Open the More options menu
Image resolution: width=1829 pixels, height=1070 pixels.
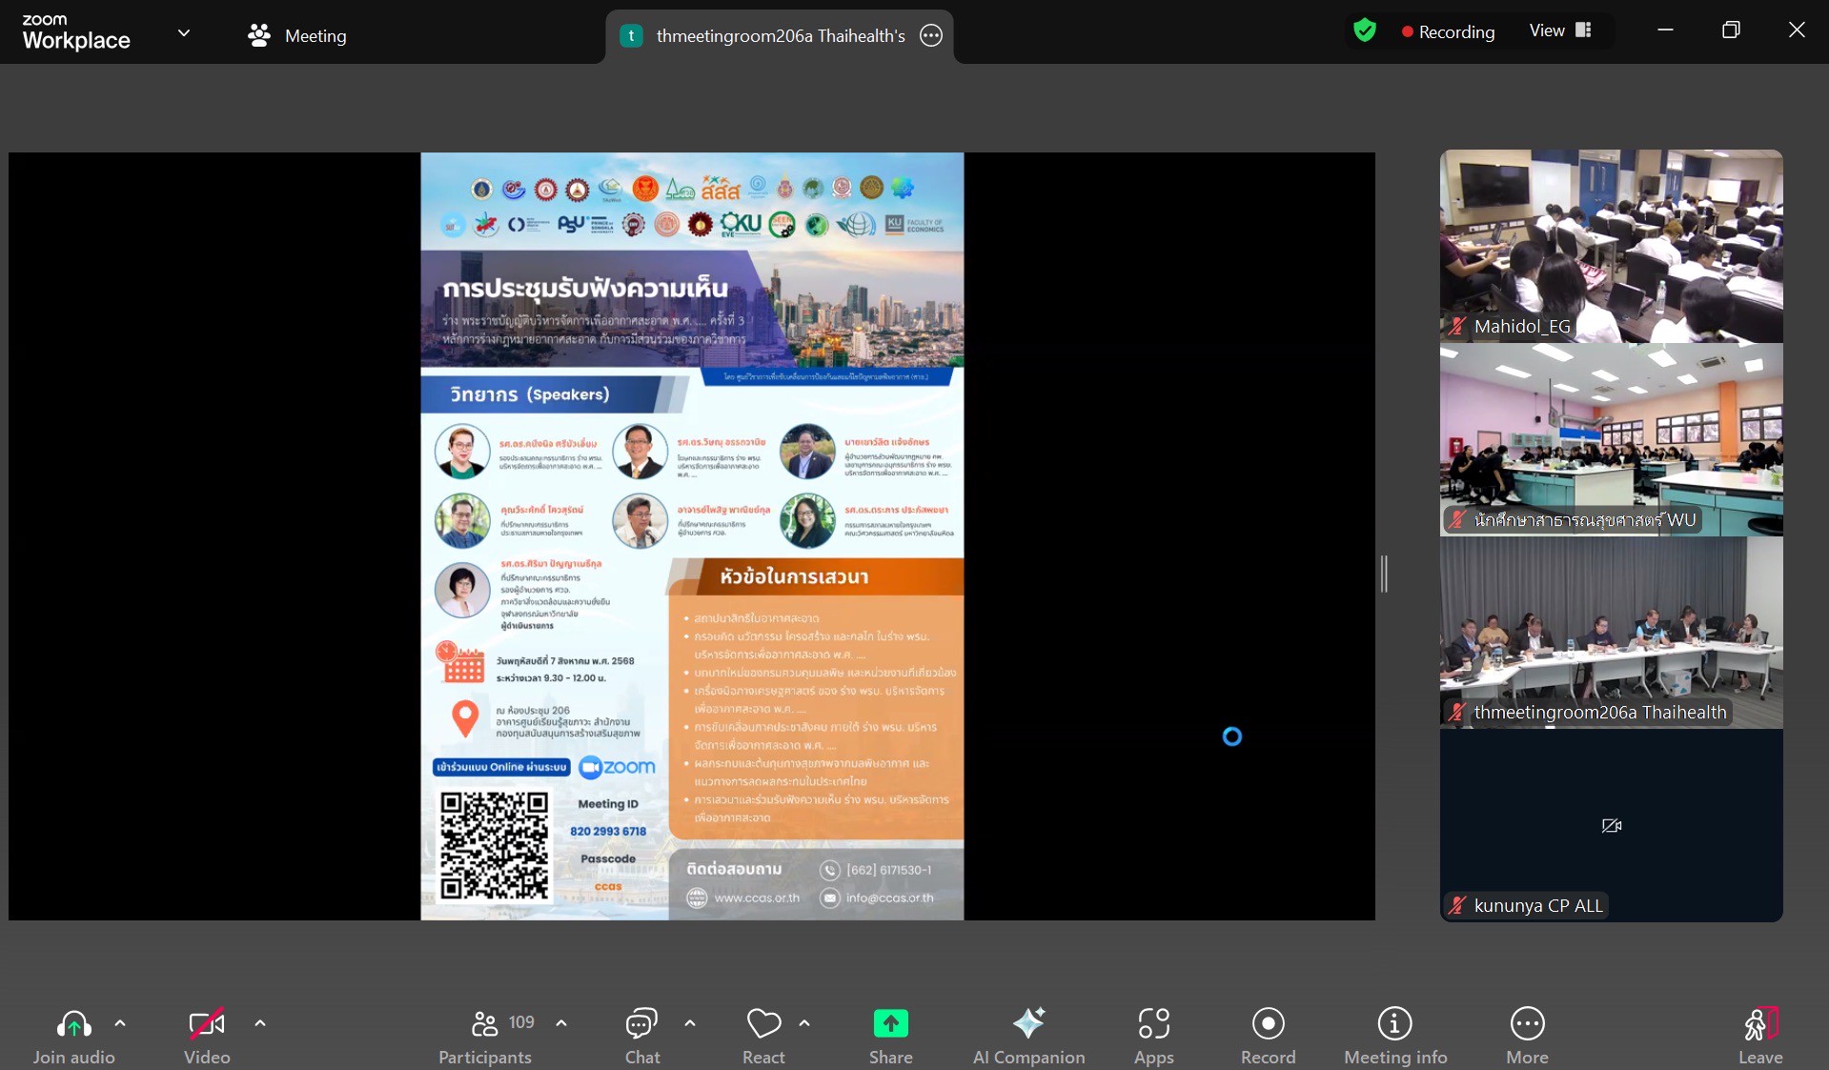click(x=1527, y=1036)
